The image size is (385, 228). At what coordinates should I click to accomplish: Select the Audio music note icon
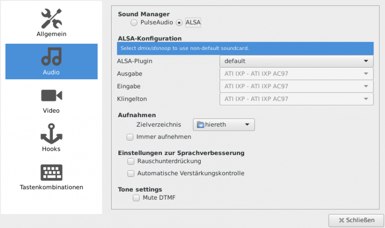(x=51, y=57)
